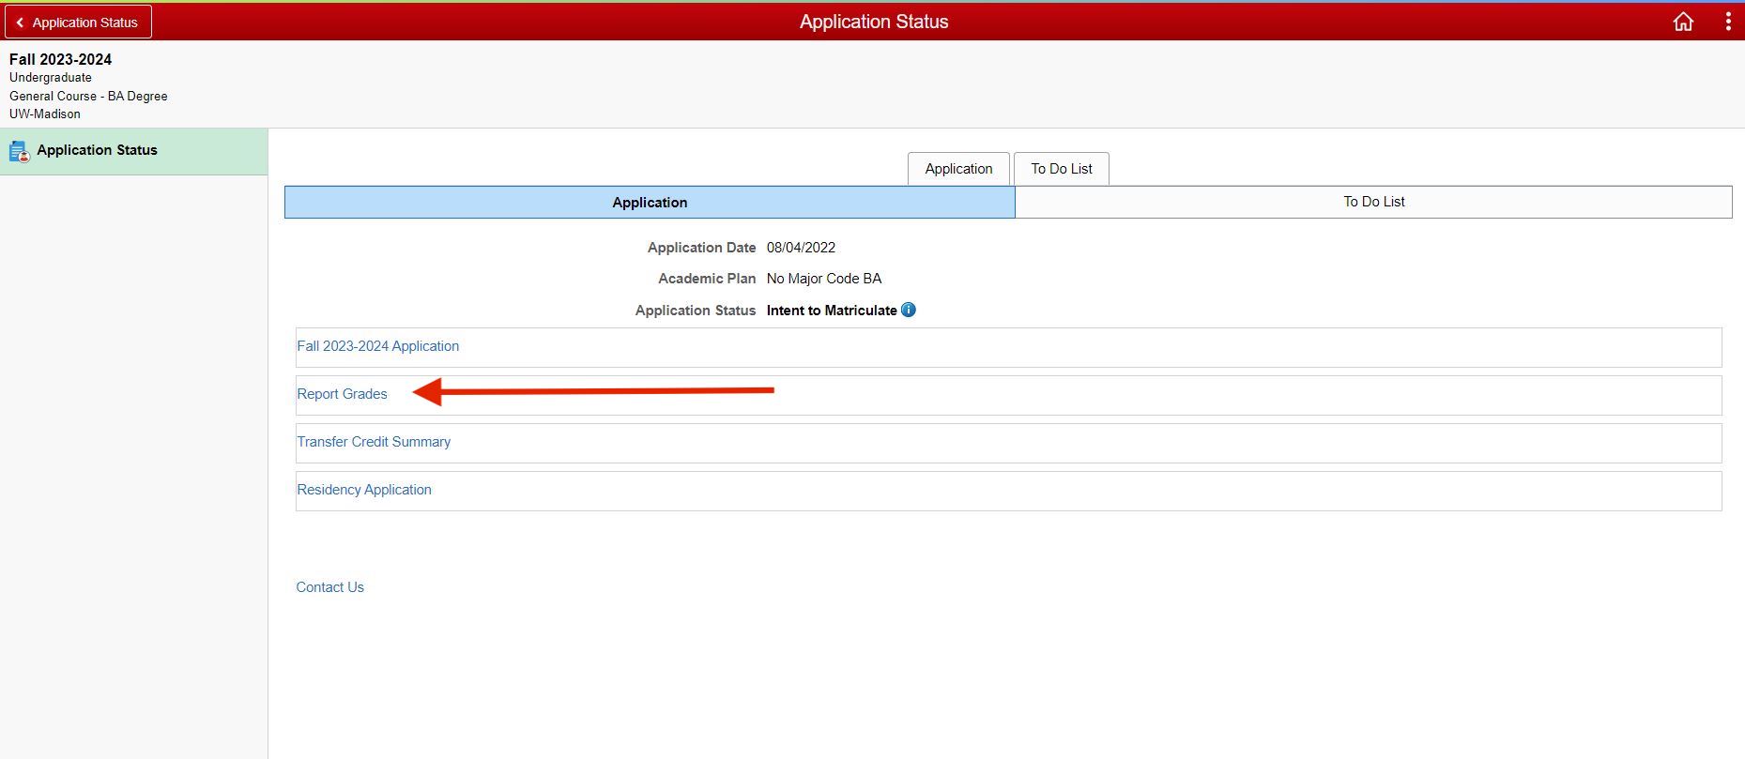Open the Fall 2023-2024 Application link
Screen dimensions: 1745x759
(378, 346)
